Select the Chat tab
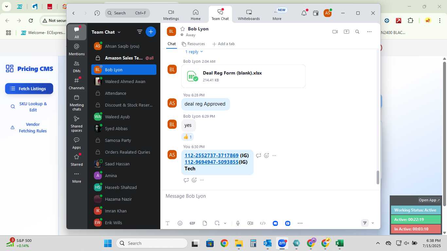447x251 pixels. (x=171, y=44)
